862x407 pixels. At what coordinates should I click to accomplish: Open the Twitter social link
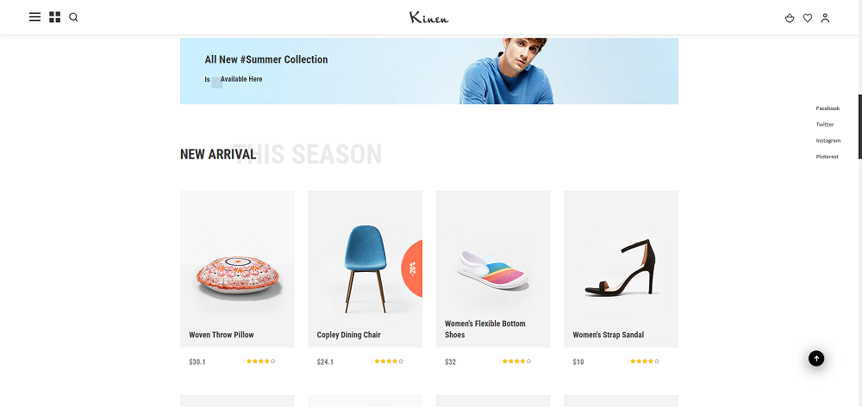pyautogui.click(x=825, y=125)
